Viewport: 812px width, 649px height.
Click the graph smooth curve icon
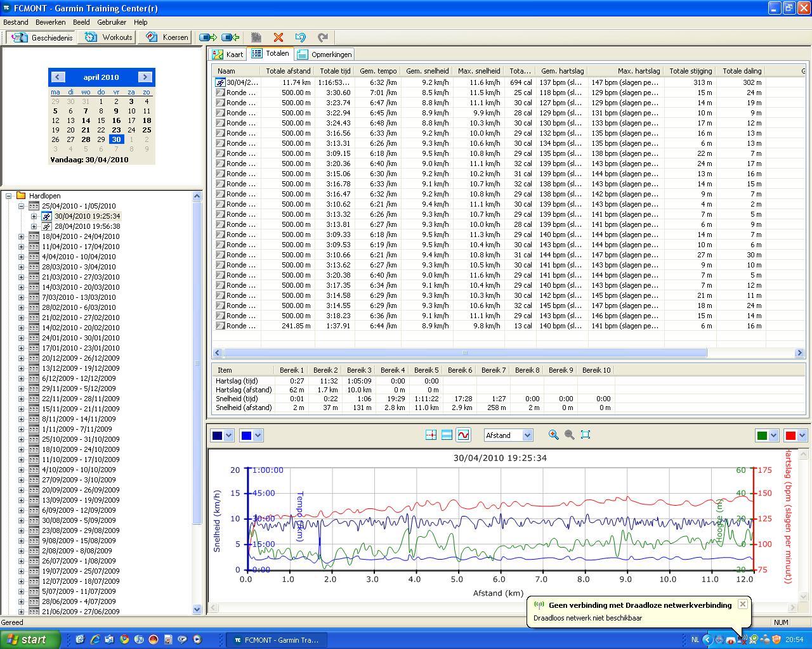click(x=463, y=435)
